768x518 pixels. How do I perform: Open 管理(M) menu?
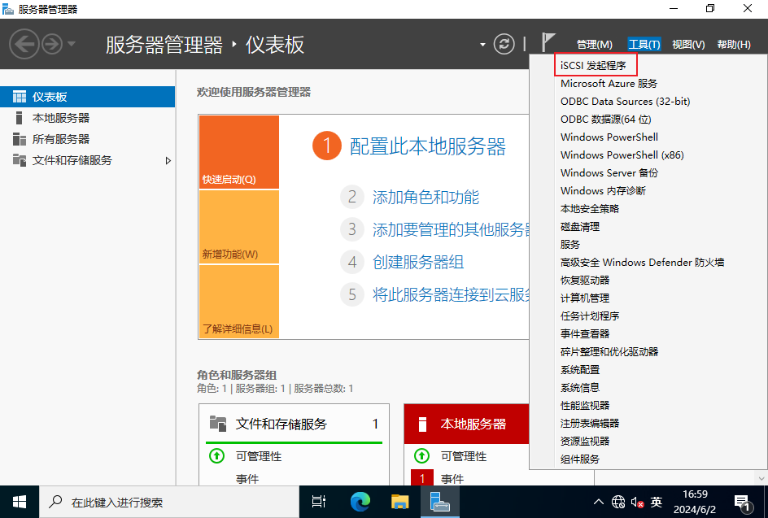point(594,44)
